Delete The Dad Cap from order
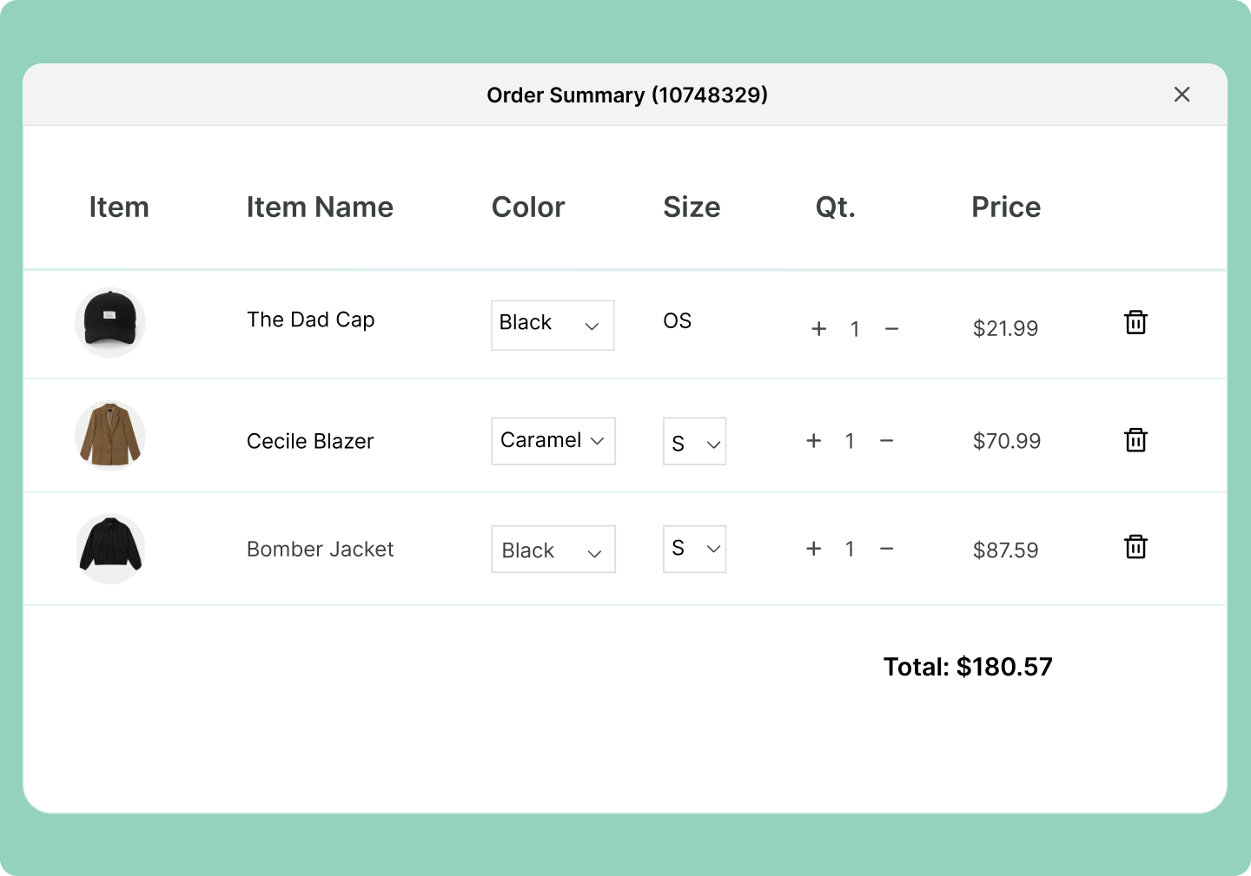 [1135, 322]
